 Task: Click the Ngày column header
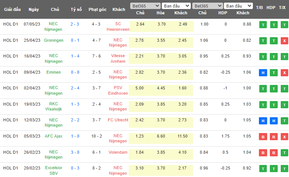(34, 9)
